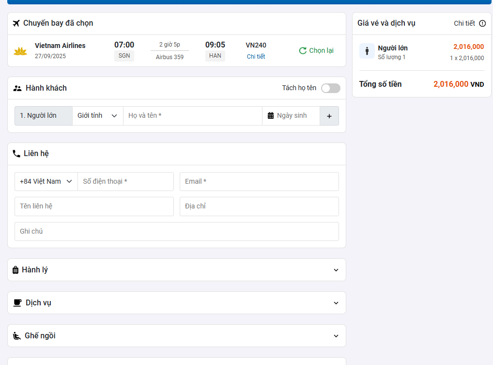Focus the Email input field
This screenshot has width=493, height=365.
click(259, 181)
